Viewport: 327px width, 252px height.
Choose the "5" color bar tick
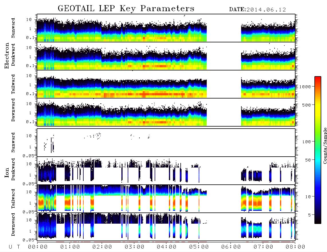pyautogui.click(x=310, y=215)
